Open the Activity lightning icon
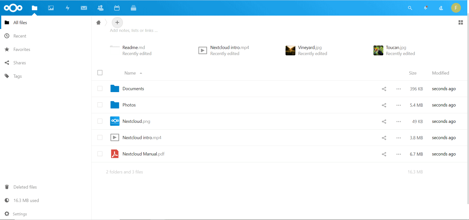Screen dimensions: 469x220 coord(68,8)
